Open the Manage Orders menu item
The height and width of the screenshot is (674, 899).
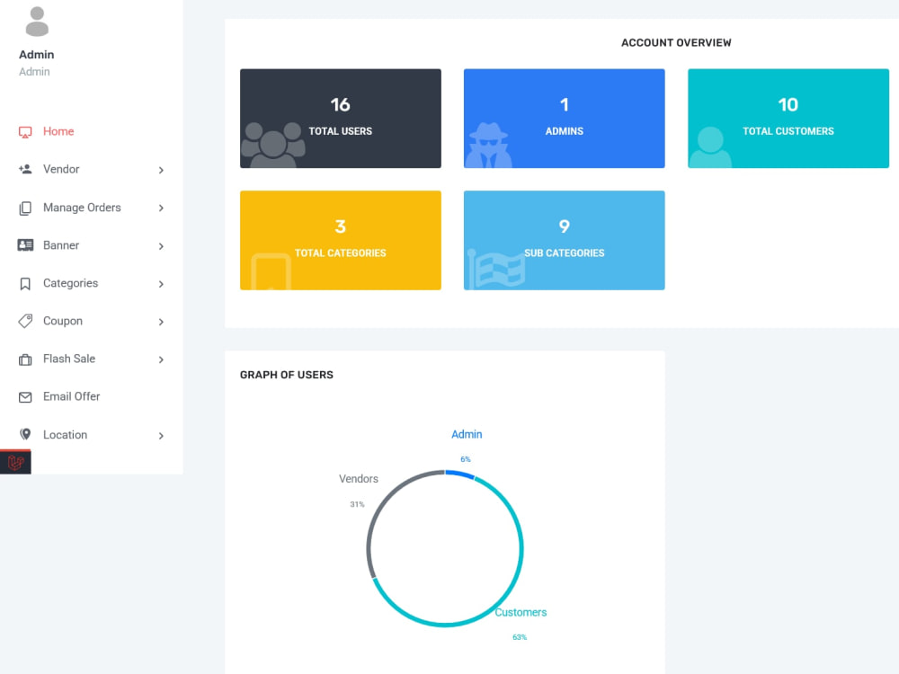click(82, 208)
